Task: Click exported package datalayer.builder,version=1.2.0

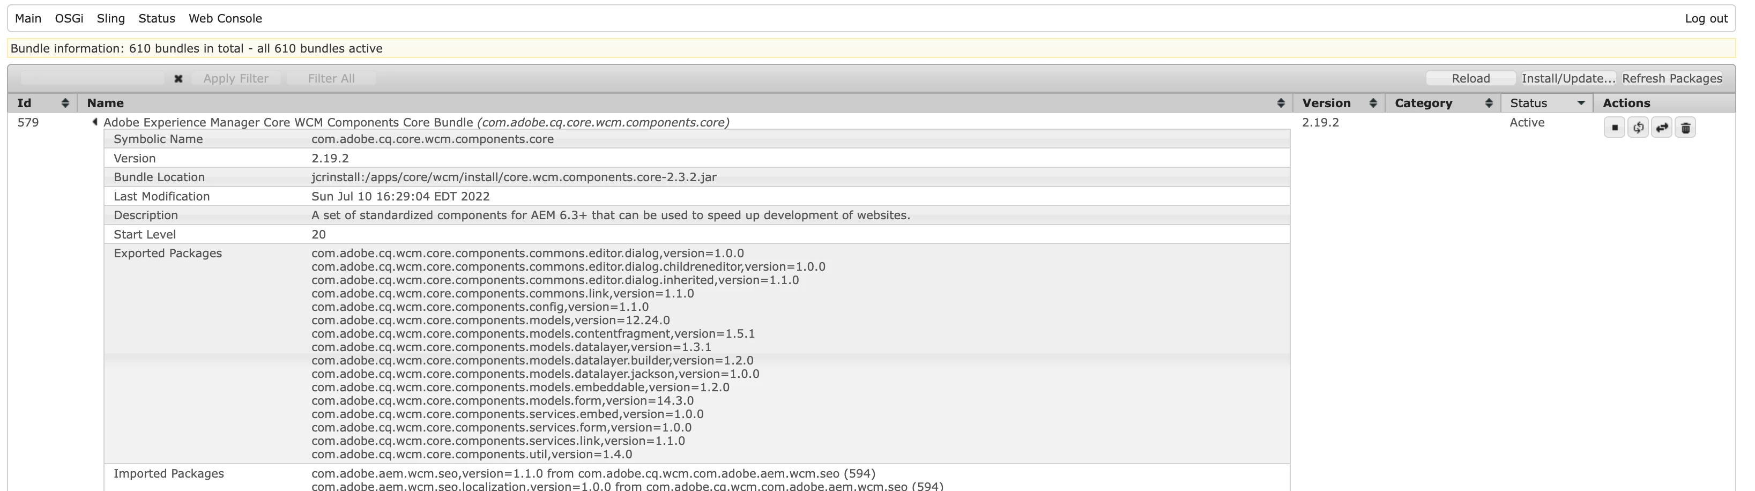Action: pos(532,360)
